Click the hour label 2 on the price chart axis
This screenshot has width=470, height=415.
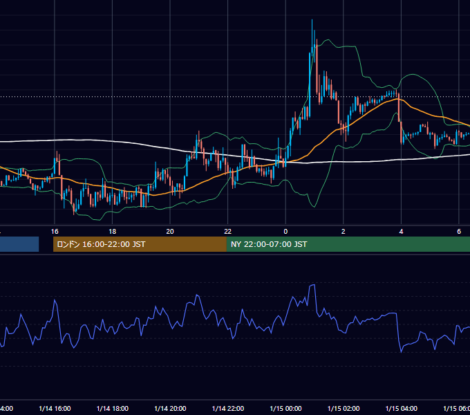pyautogui.click(x=344, y=231)
